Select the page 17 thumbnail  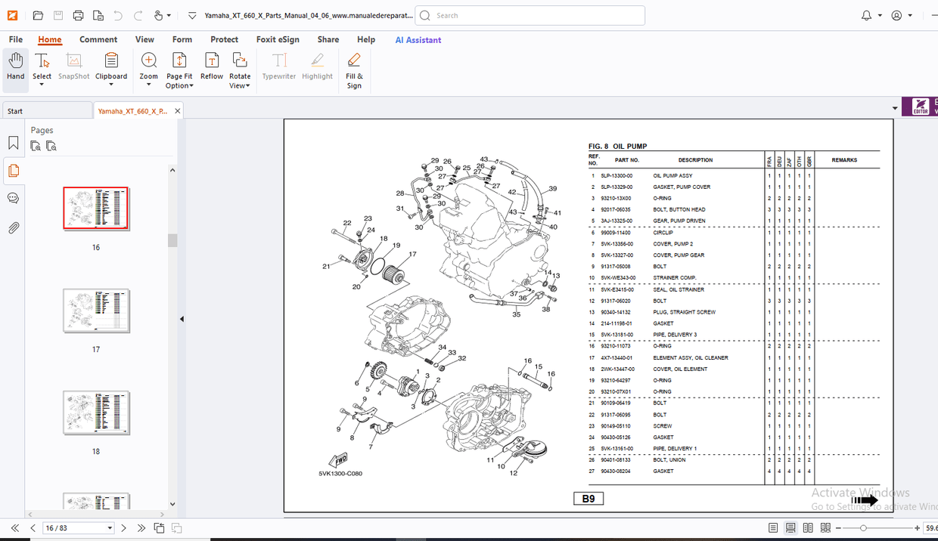(x=96, y=311)
